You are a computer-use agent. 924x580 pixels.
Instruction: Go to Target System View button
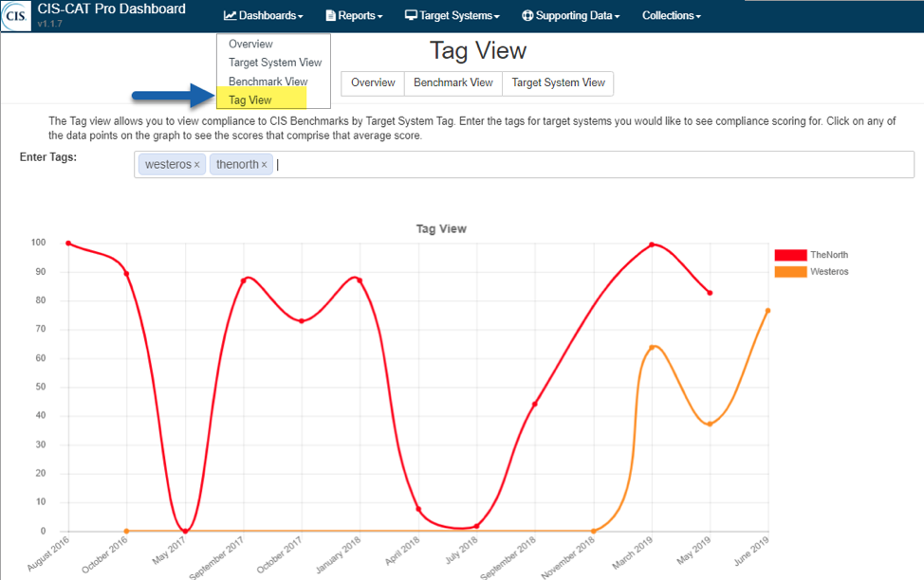[558, 83]
